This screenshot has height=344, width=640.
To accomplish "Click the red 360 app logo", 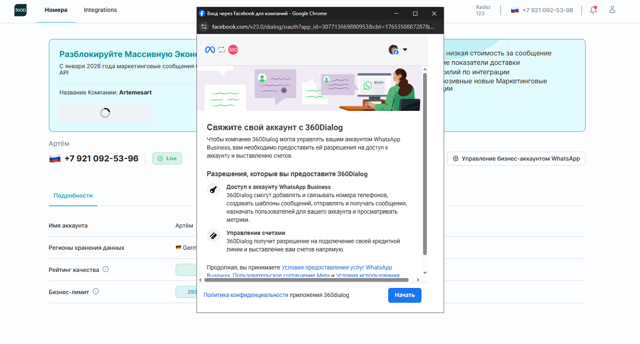I will tap(233, 50).
